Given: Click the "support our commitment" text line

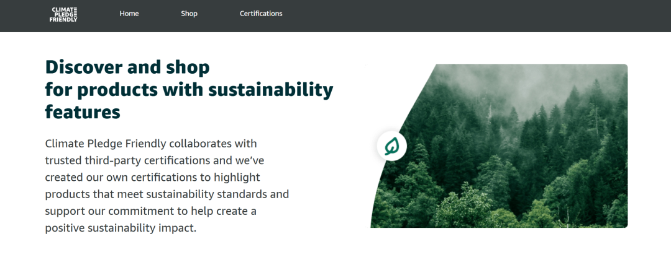Looking at the screenshot, I should (150, 211).
